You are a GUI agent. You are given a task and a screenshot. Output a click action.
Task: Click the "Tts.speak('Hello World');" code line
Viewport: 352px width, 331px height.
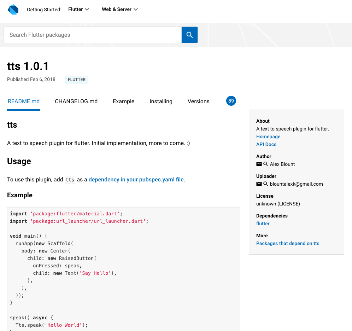pyautogui.click(x=52, y=325)
